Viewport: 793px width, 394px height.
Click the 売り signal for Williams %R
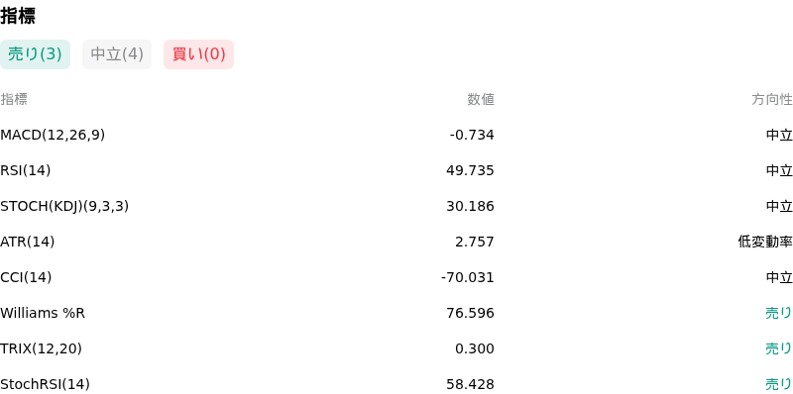click(x=779, y=314)
